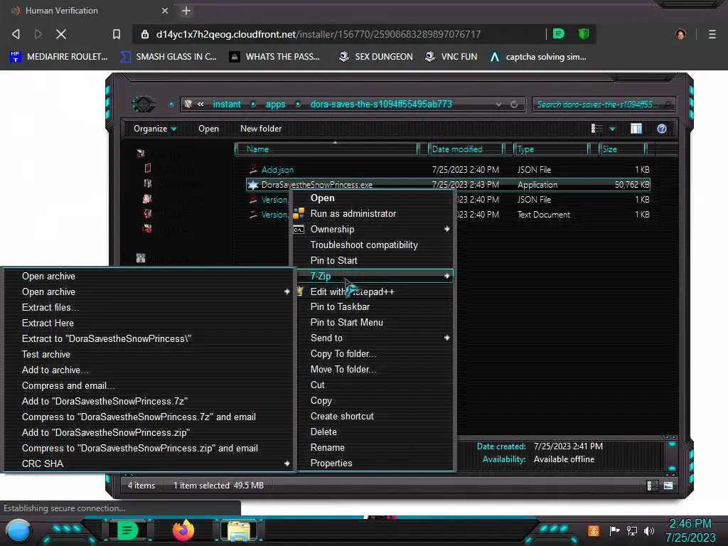Go back in the browser

[x=16, y=34]
